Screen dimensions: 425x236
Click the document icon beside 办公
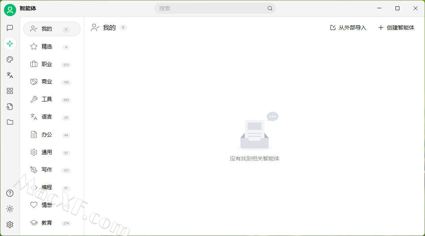click(x=34, y=135)
